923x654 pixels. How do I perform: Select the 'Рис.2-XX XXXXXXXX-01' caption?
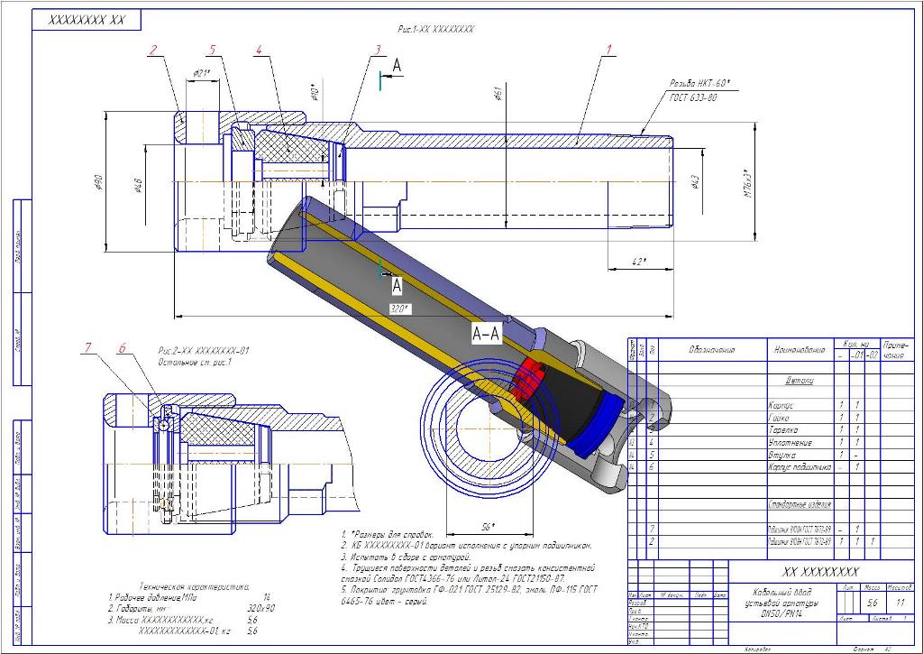click(204, 351)
